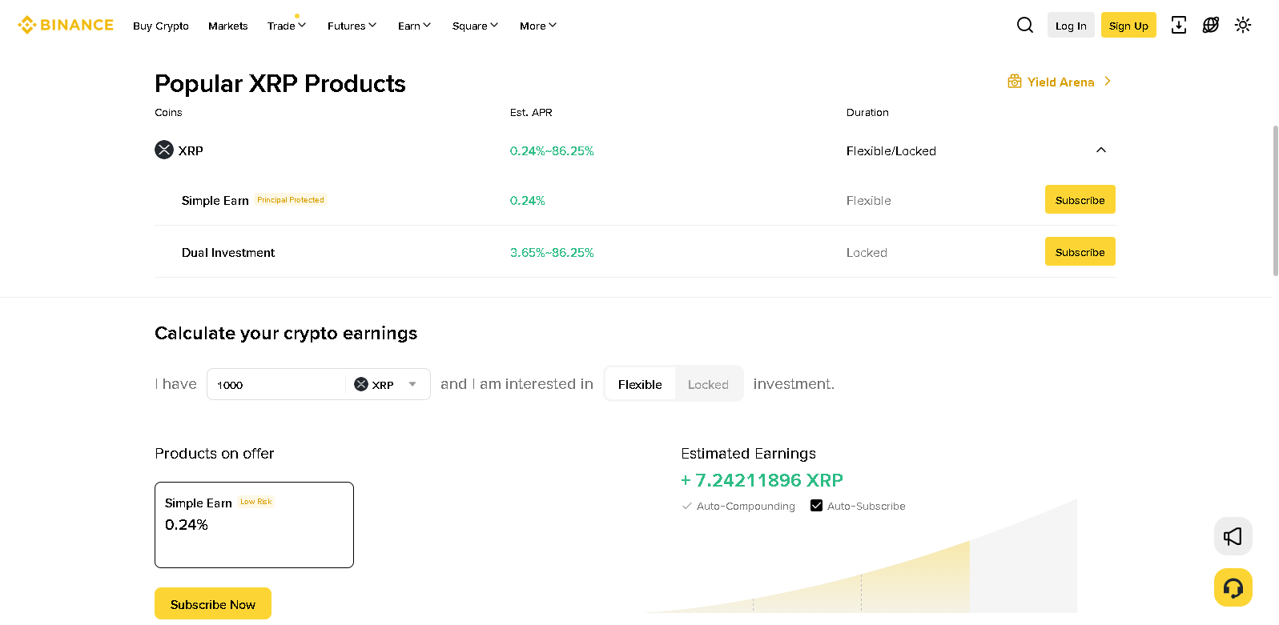Subscribe to the Dual Investment product

point(1080,251)
